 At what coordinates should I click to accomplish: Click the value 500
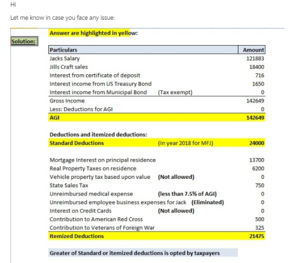259,219
